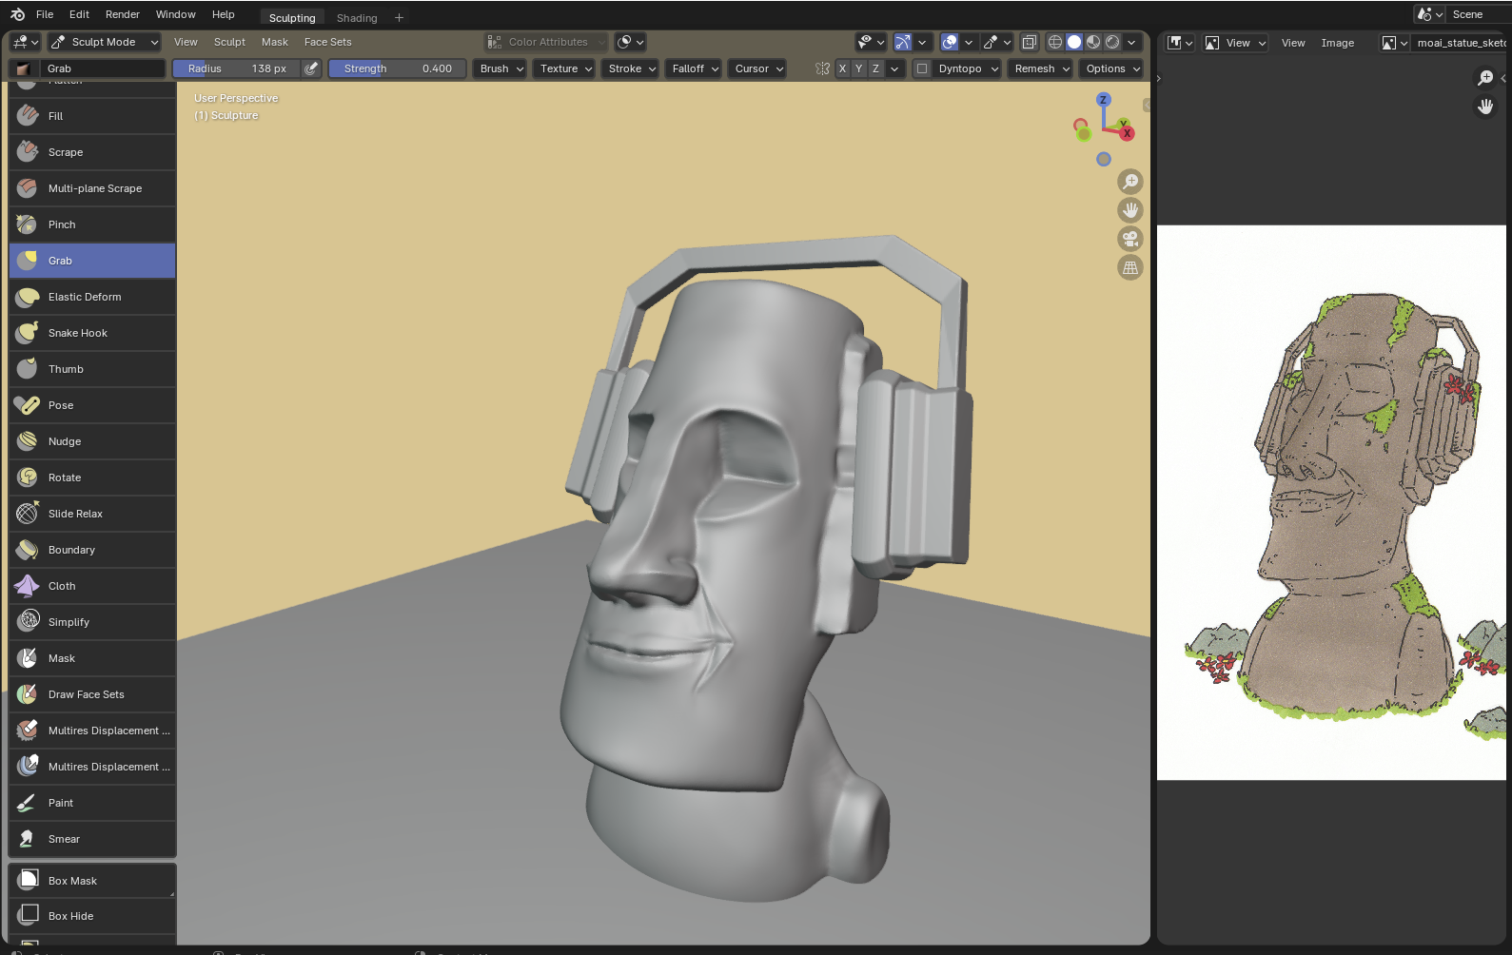Screen dimensions: 1512x955
Task: Toggle X axis symmetry
Action: coord(842,68)
